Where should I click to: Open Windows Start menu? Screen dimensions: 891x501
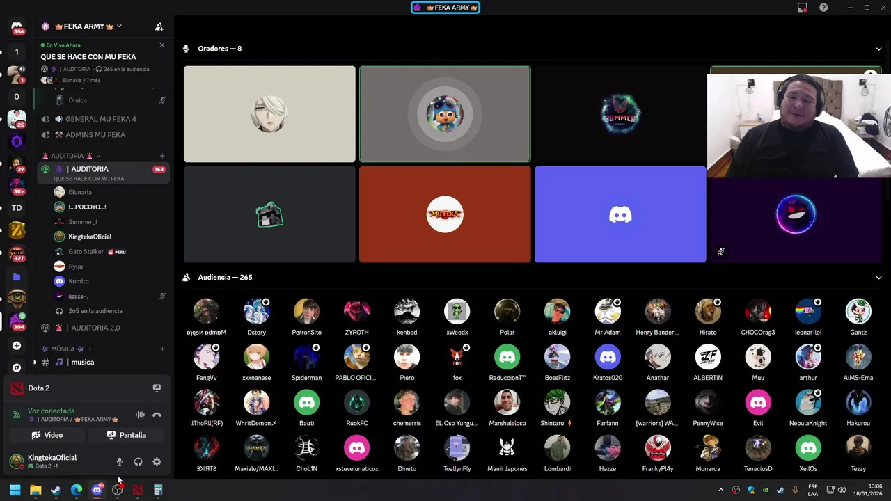(x=15, y=491)
